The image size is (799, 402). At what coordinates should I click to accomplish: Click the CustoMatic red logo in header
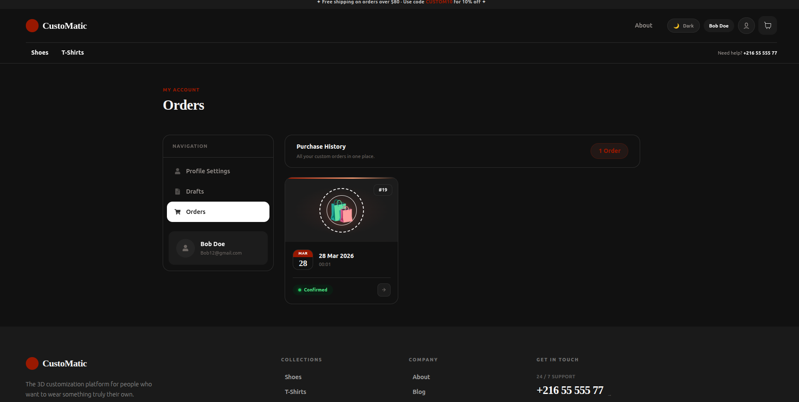point(32,25)
